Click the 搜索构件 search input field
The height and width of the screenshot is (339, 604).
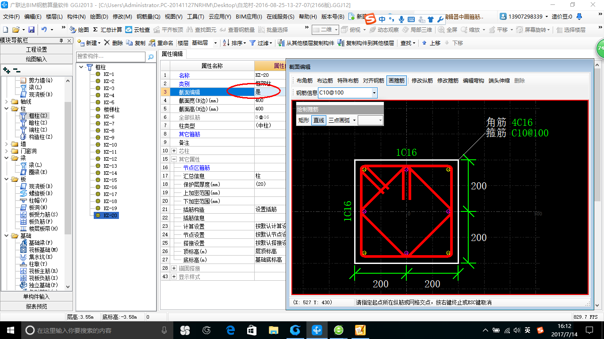pos(111,56)
